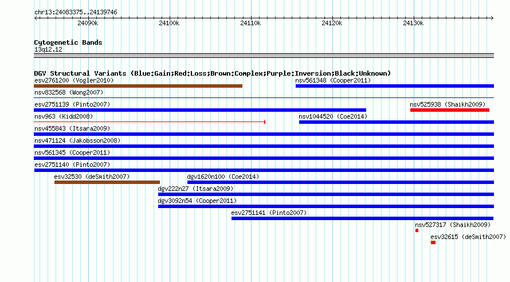Click the nsv525938 (Shaikh2009) label
Viewport: 510px width, 282px height.
coord(448,104)
